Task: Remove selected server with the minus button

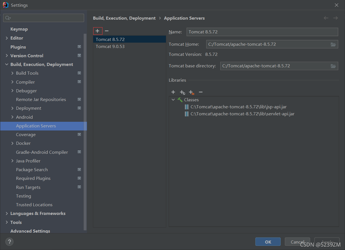Action: (x=107, y=31)
